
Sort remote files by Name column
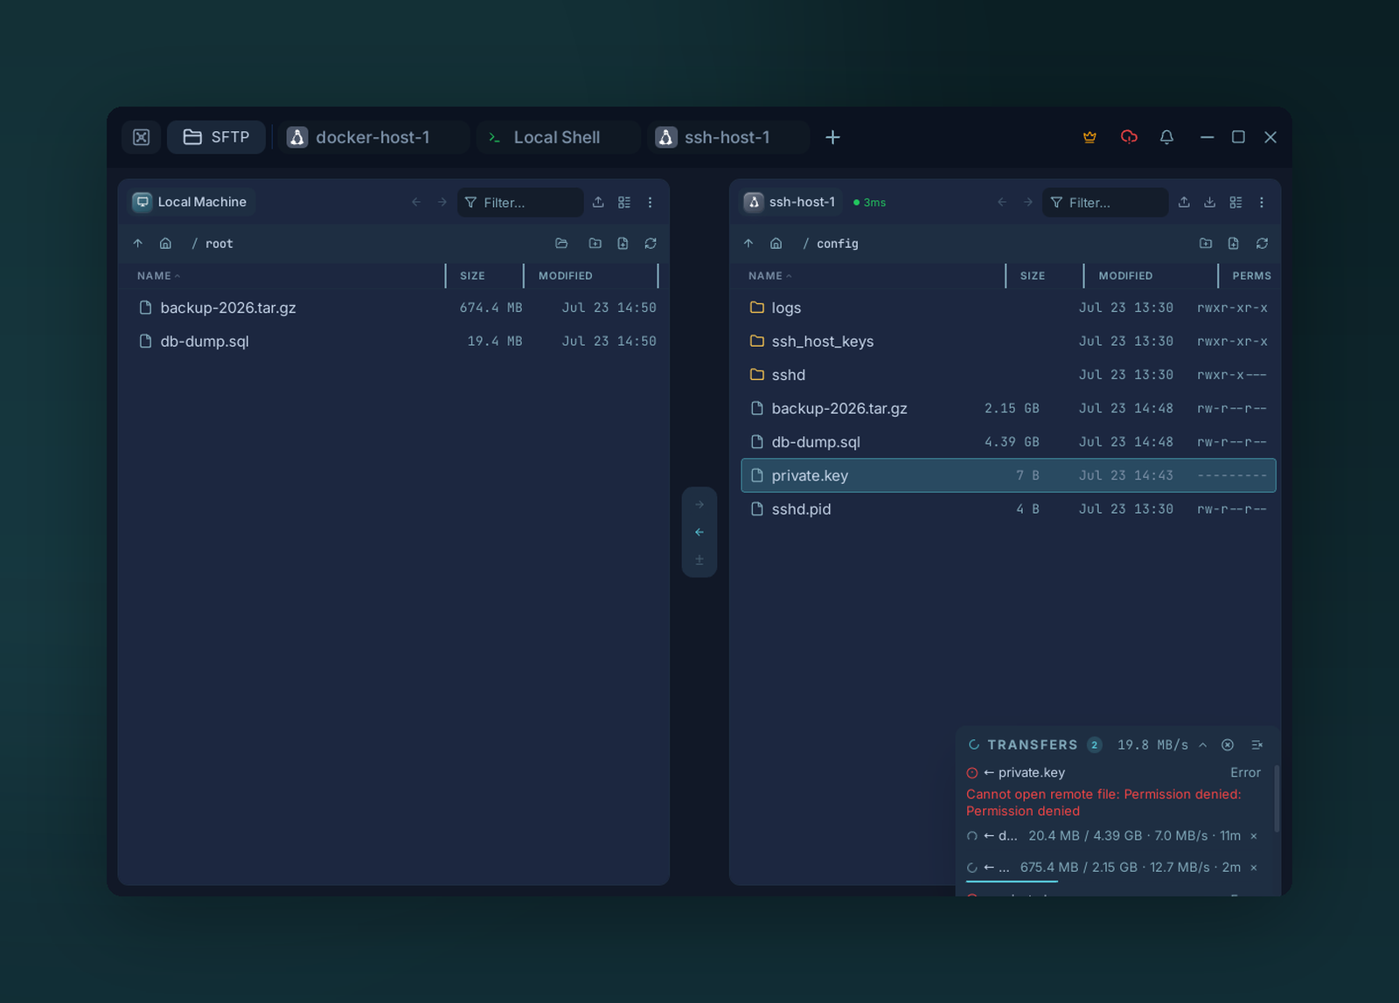click(x=769, y=275)
